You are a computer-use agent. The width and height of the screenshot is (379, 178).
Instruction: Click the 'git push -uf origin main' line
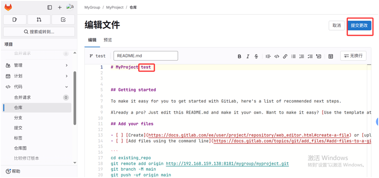(141, 175)
